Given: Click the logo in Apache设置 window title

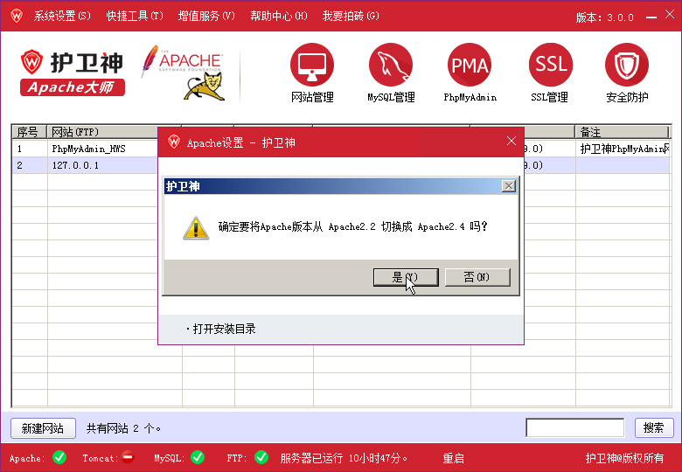Looking at the screenshot, I should (174, 142).
